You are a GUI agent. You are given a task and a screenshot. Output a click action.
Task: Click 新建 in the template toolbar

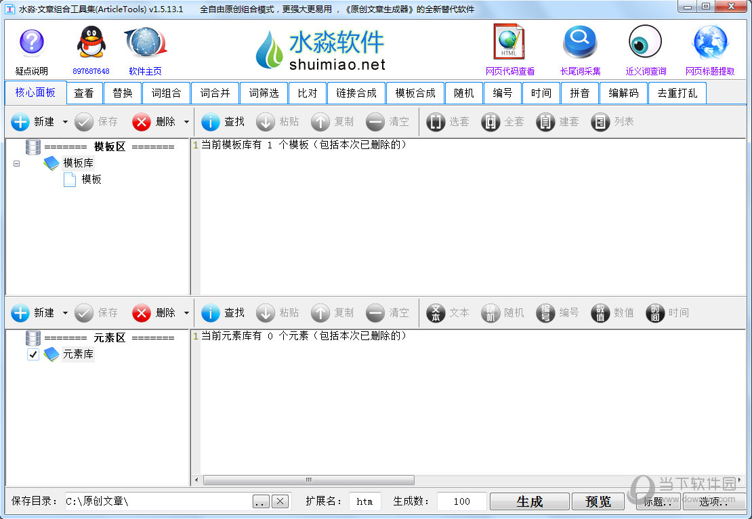point(33,122)
